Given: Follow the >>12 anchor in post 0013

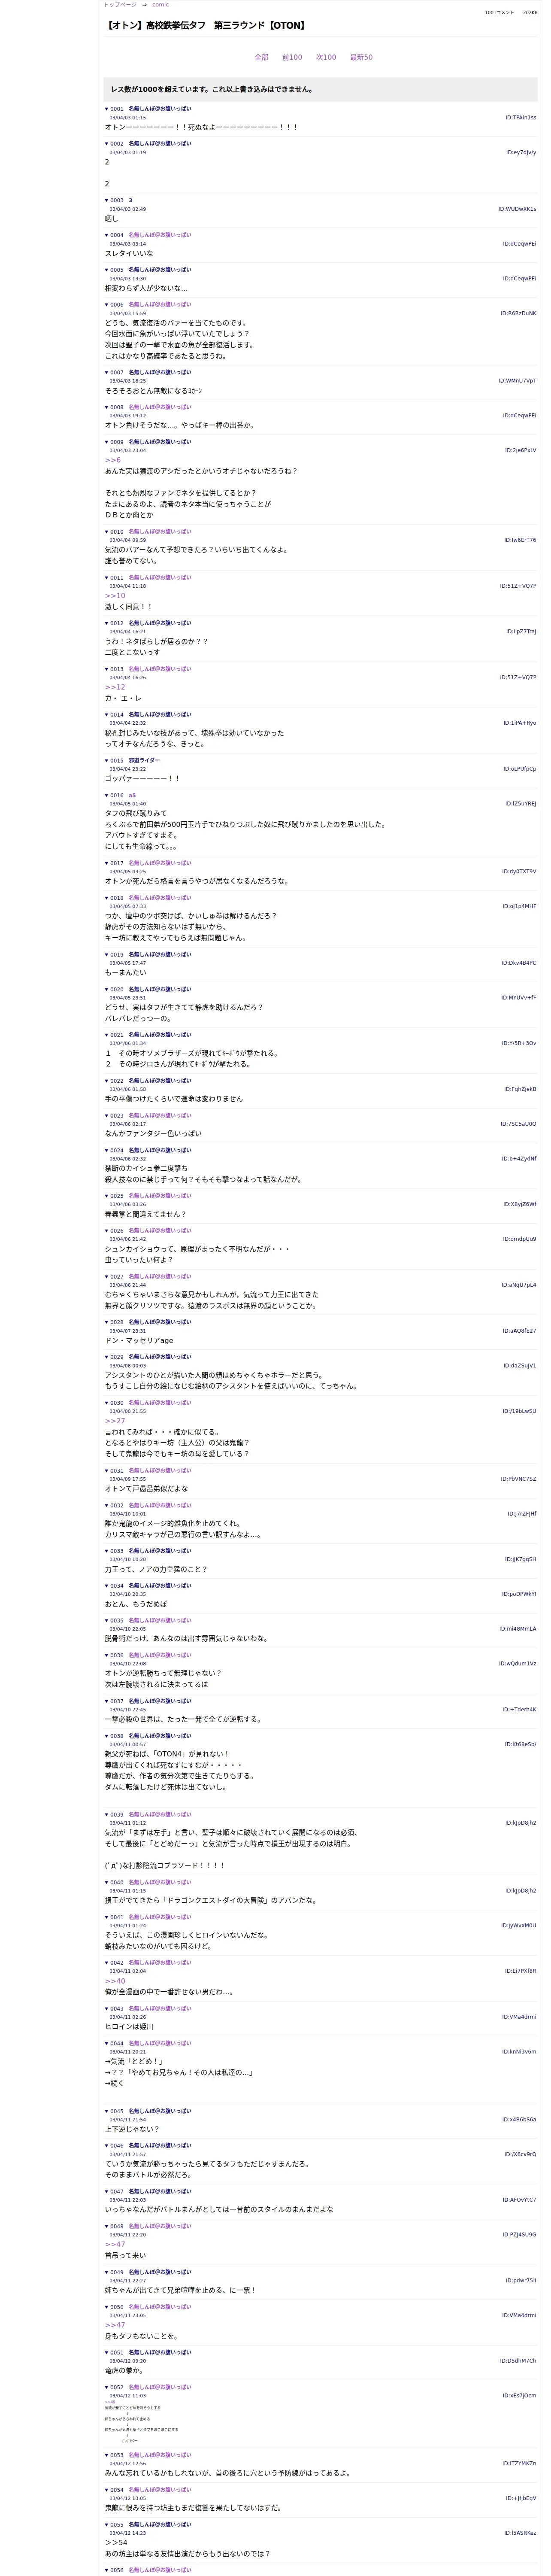Looking at the screenshot, I should 115,688.
